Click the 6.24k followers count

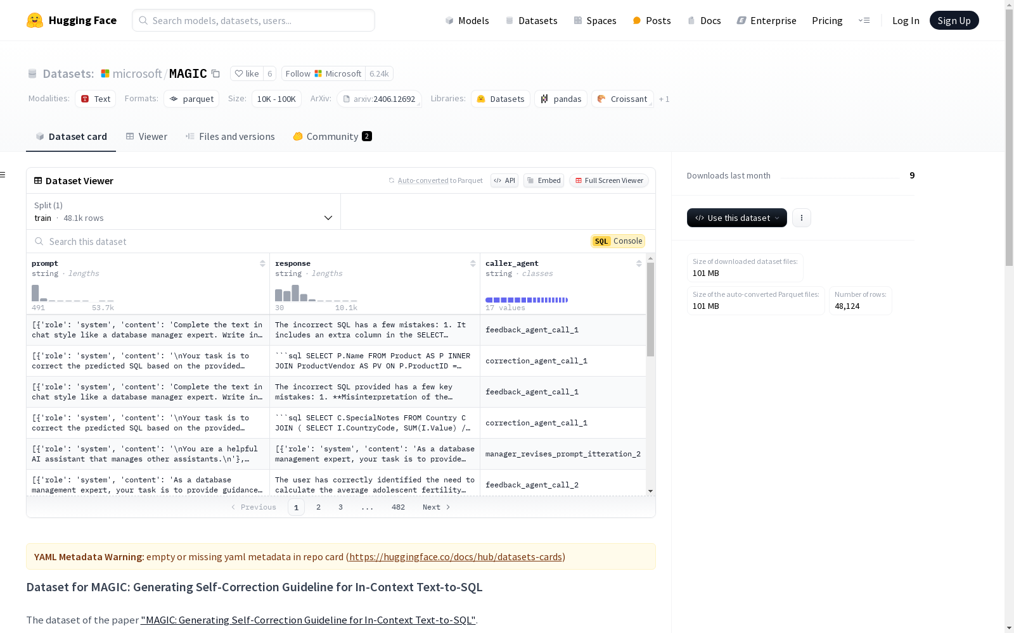click(x=379, y=73)
